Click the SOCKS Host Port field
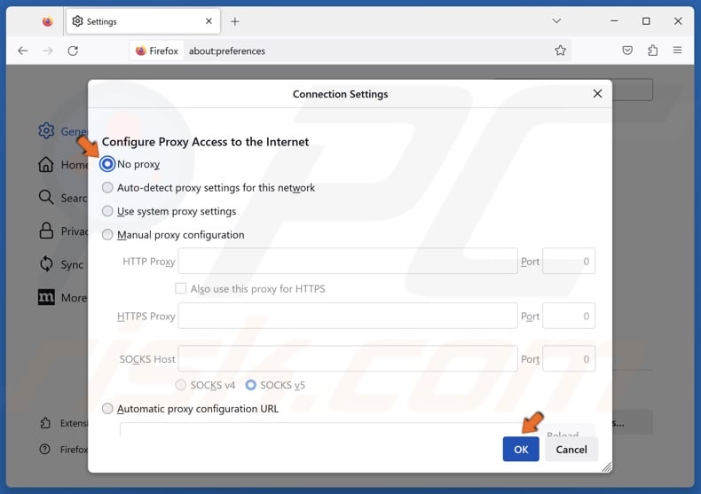 click(569, 358)
